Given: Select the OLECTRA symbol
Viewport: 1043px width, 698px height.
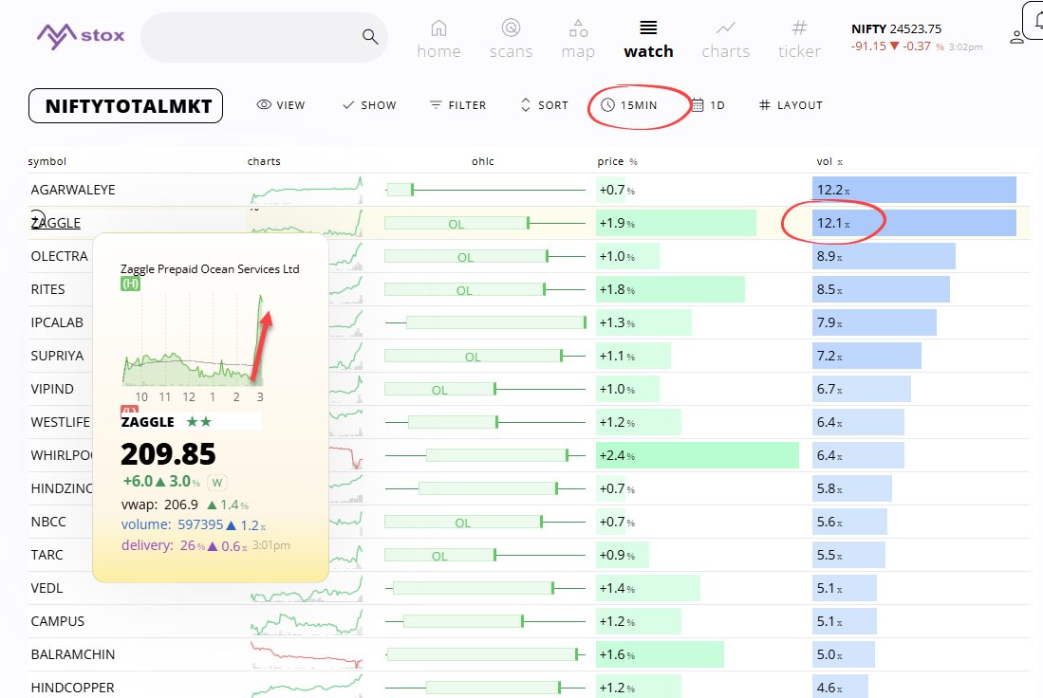Looking at the screenshot, I should pos(59,257).
